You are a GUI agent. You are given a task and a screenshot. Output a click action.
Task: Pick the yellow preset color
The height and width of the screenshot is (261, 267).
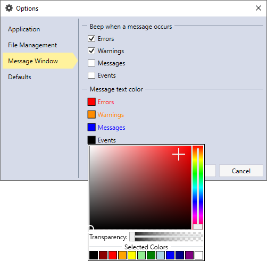coord(132,255)
